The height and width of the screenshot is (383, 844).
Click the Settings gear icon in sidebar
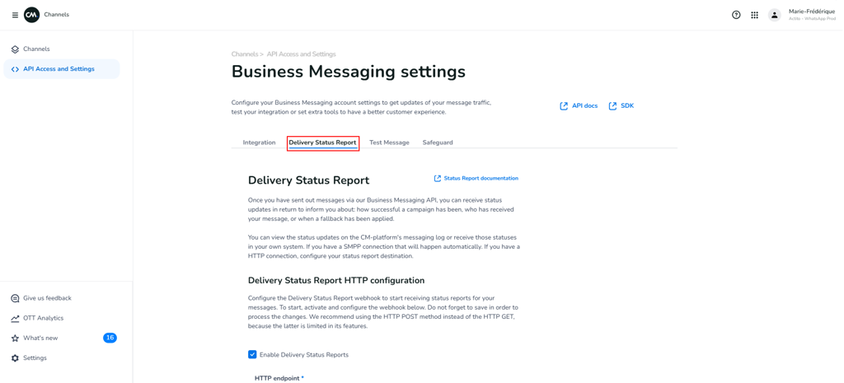[15, 358]
